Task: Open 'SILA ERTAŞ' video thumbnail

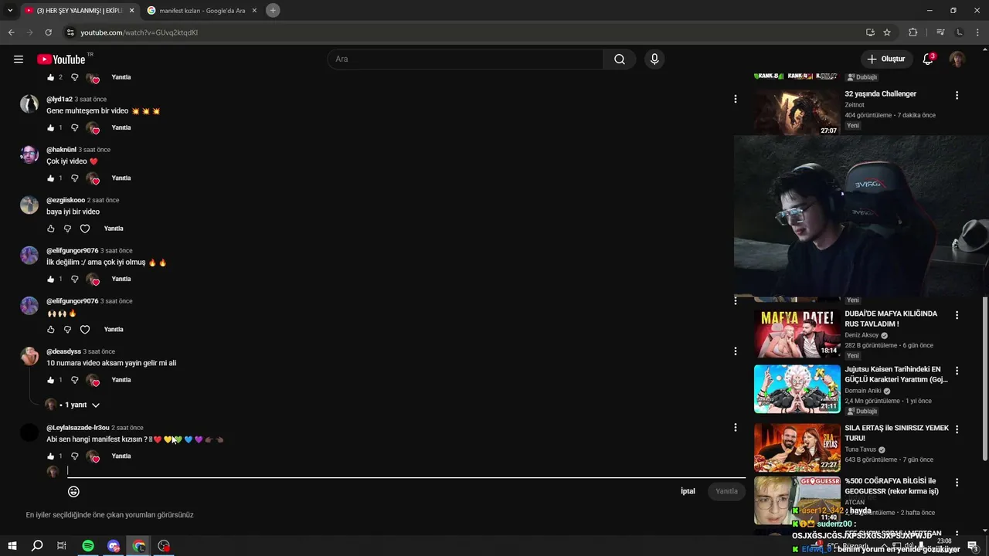Action: [x=797, y=447]
